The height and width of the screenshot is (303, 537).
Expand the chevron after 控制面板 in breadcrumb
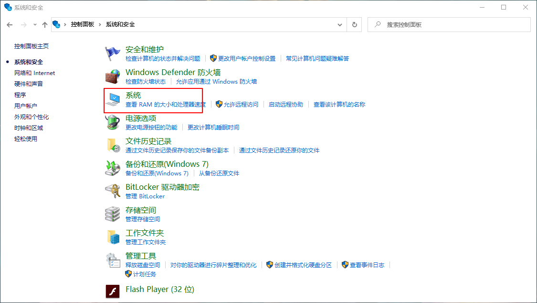[100, 24]
